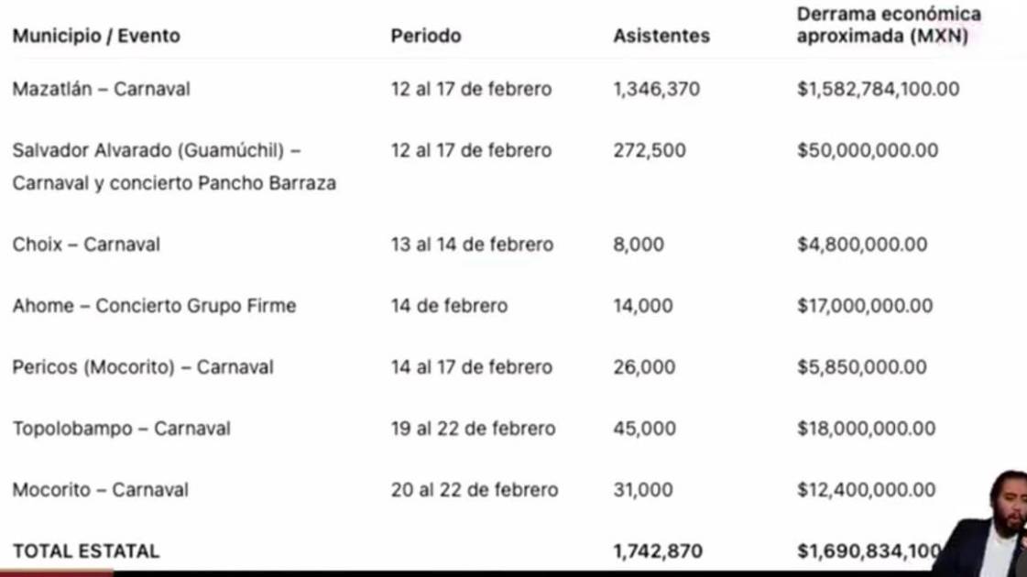The height and width of the screenshot is (577, 1027).
Task: Click the $12,400,000.00 amount for Mocorito
Action: click(x=866, y=490)
